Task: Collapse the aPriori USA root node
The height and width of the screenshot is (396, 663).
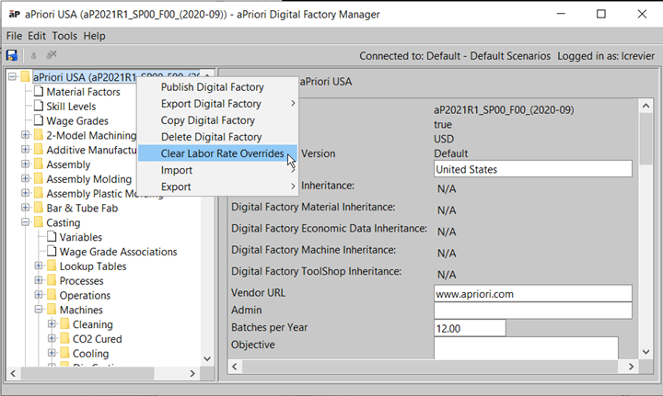Action: (x=12, y=77)
